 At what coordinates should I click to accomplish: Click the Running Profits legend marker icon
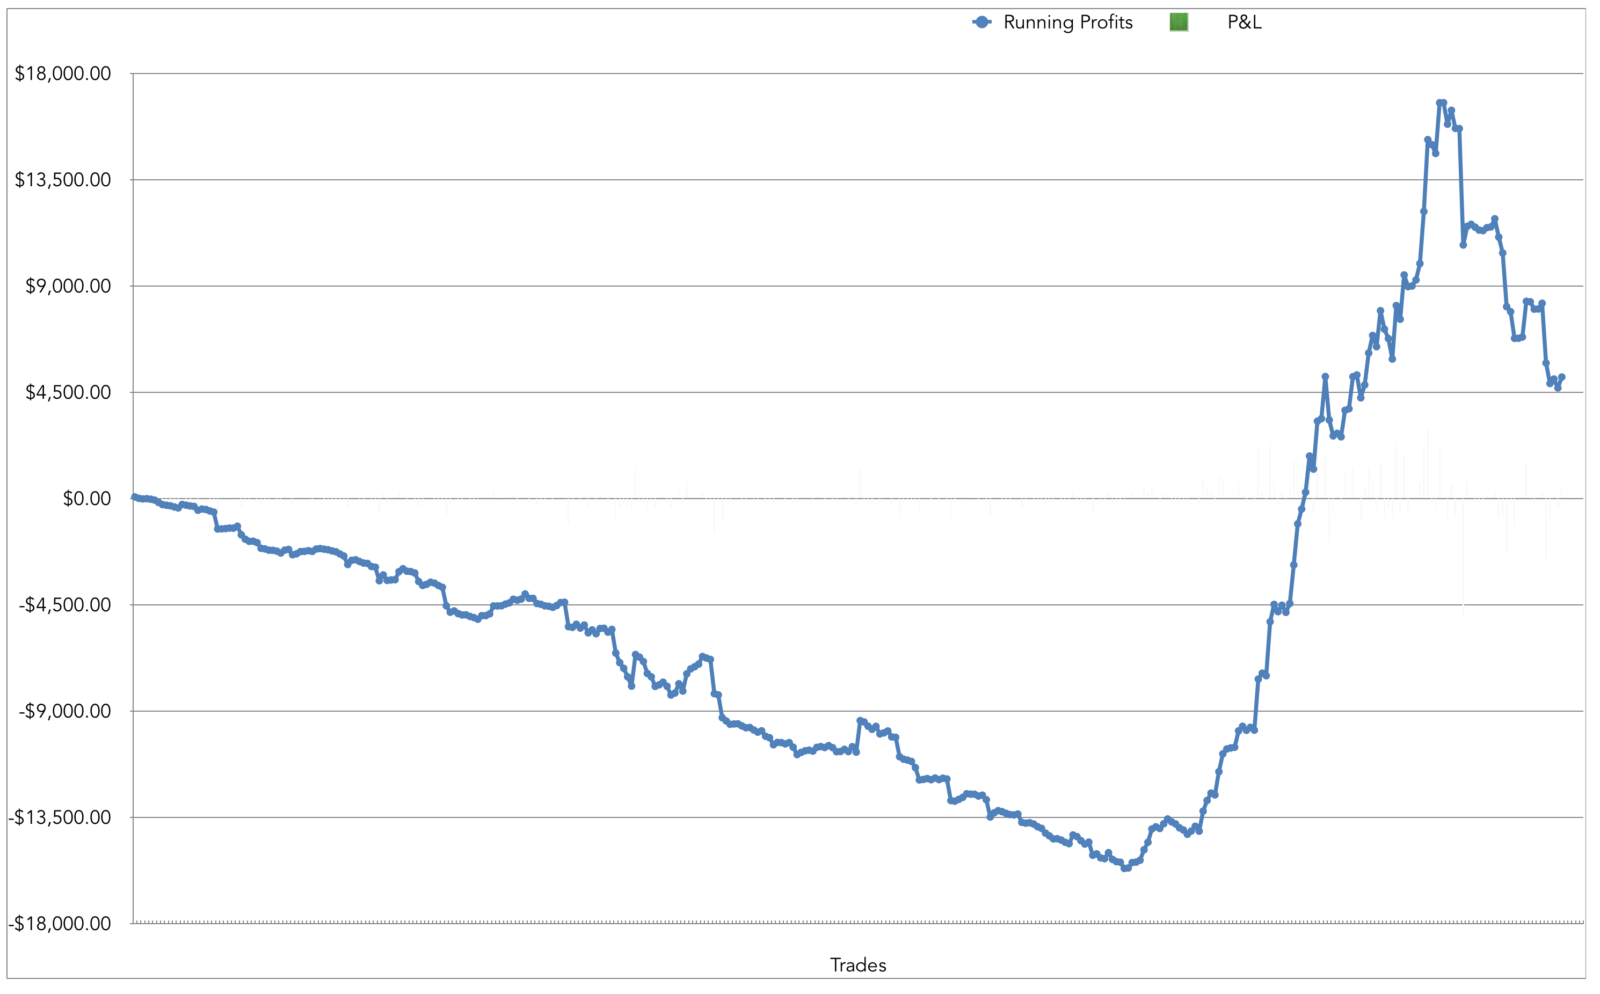[982, 23]
